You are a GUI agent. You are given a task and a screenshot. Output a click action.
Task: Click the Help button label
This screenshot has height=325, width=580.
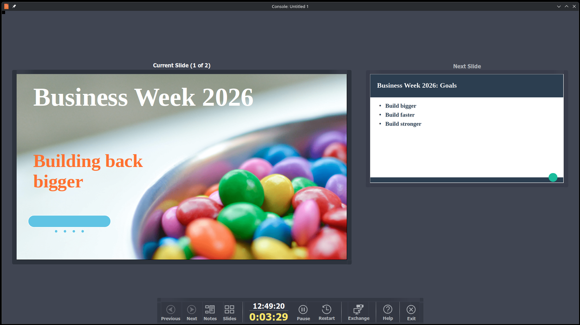388,318
